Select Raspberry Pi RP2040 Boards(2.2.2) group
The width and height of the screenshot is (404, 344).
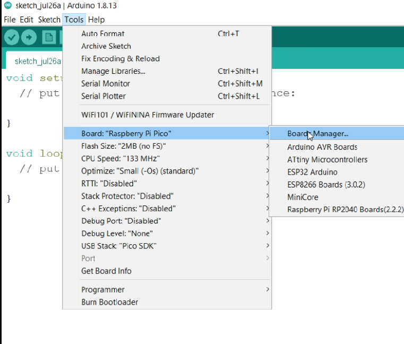pyautogui.click(x=337, y=210)
